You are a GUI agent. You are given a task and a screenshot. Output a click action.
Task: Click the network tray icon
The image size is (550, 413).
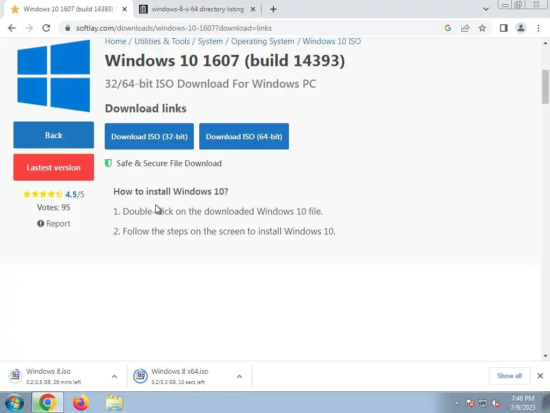483,403
